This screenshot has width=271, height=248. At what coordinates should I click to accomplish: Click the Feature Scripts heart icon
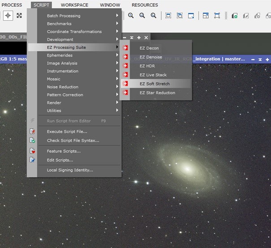point(32,151)
